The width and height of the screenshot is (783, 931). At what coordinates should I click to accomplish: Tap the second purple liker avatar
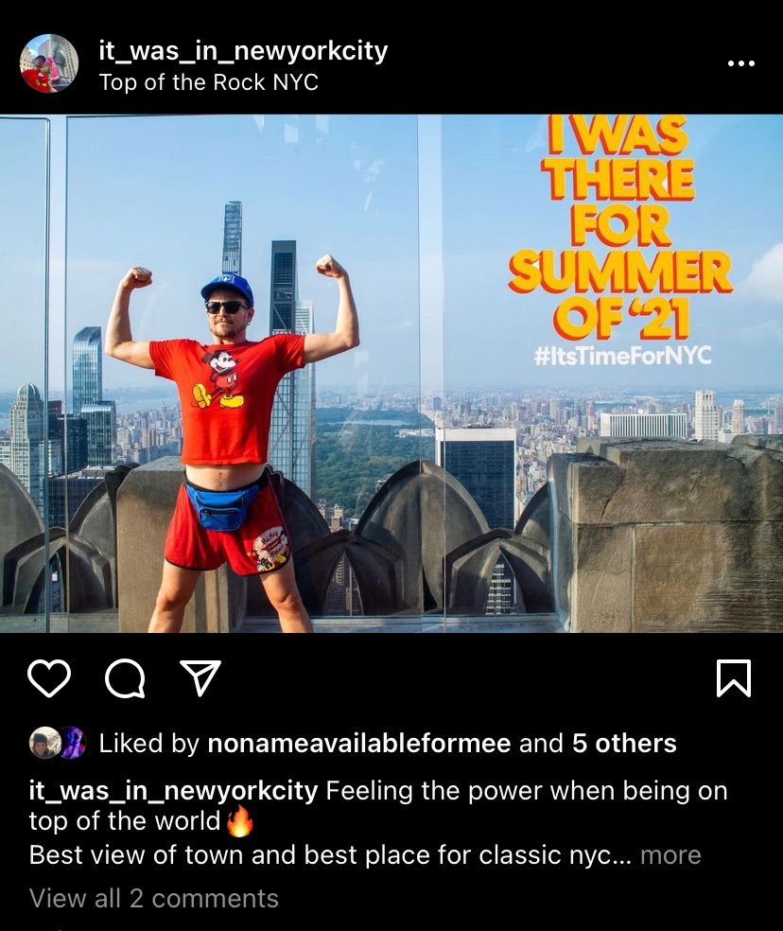point(73,743)
